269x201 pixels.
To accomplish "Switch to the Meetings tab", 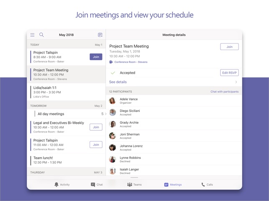I will 173,185.
